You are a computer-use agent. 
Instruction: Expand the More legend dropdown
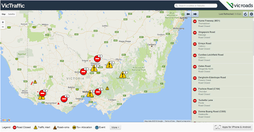[115, 127]
